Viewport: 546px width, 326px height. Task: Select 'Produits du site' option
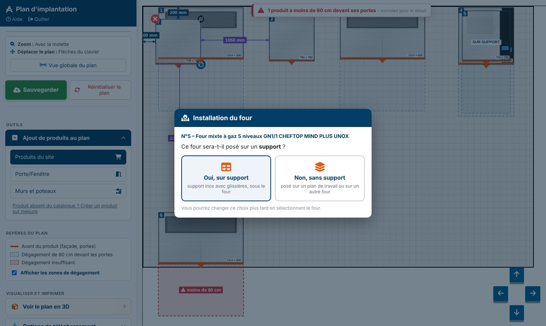68,157
